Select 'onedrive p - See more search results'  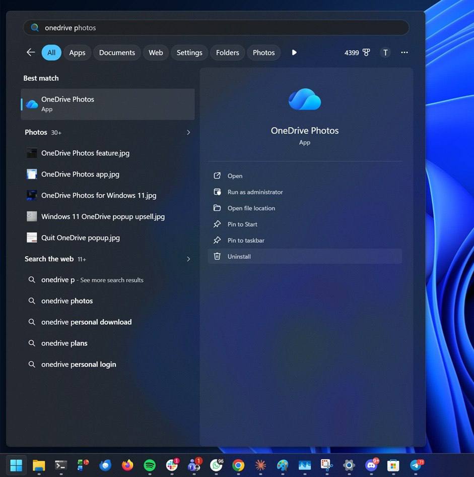pyautogui.click(x=108, y=280)
